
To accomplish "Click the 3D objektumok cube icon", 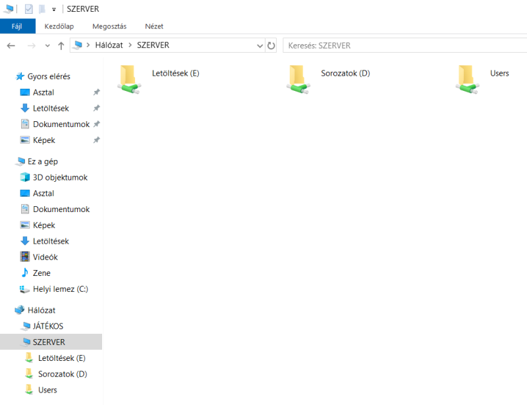I will click(25, 177).
